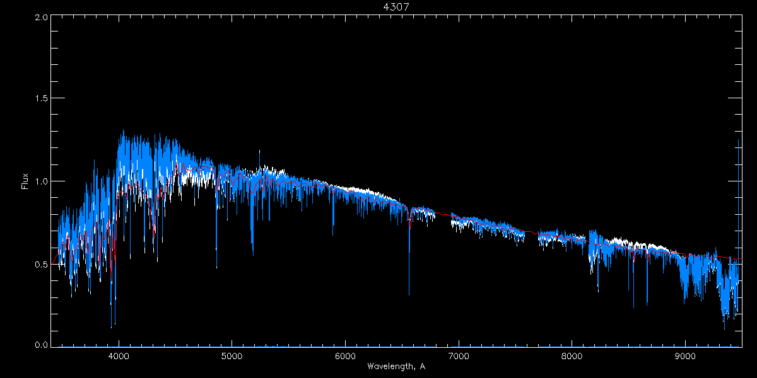Click the 2.0 y-axis tick label
This screenshot has width=757, height=378.
[x=42, y=17]
